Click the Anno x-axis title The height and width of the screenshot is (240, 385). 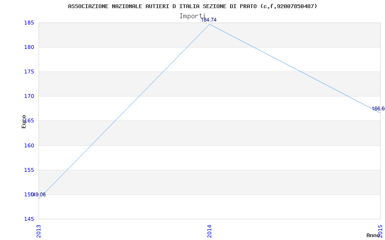tap(373, 235)
